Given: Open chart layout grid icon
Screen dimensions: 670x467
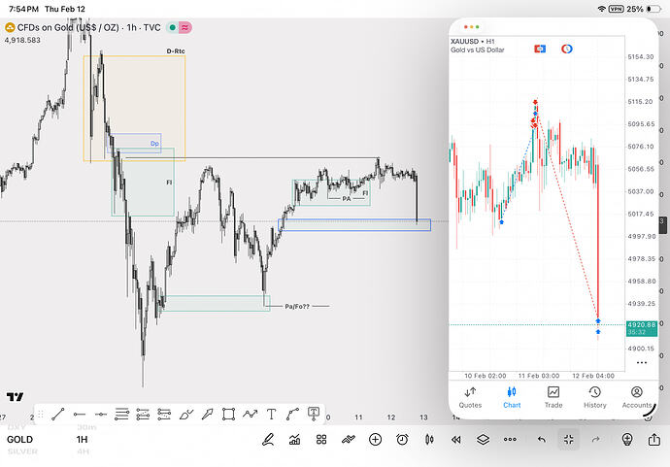Looking at the screenshot, I should tap(321, 439).
